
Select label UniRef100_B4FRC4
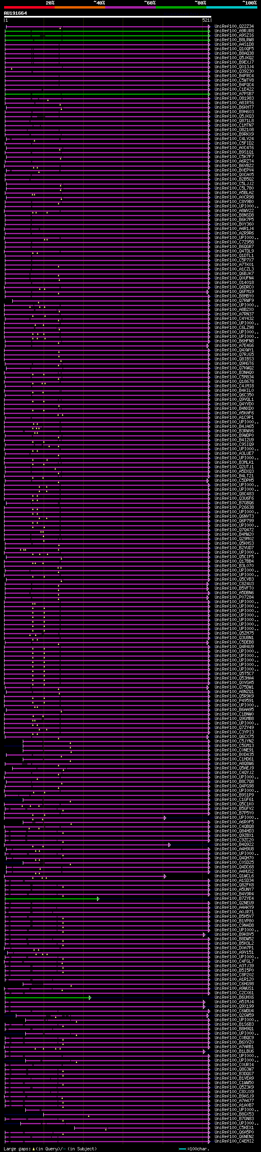pyautogui.click(x=234, y=76)
